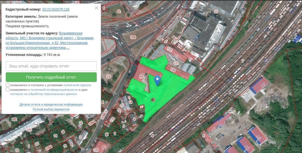Open 'Ручной выбор вариантов' option
Screen dimensions: 302x153
coord(51,109)
